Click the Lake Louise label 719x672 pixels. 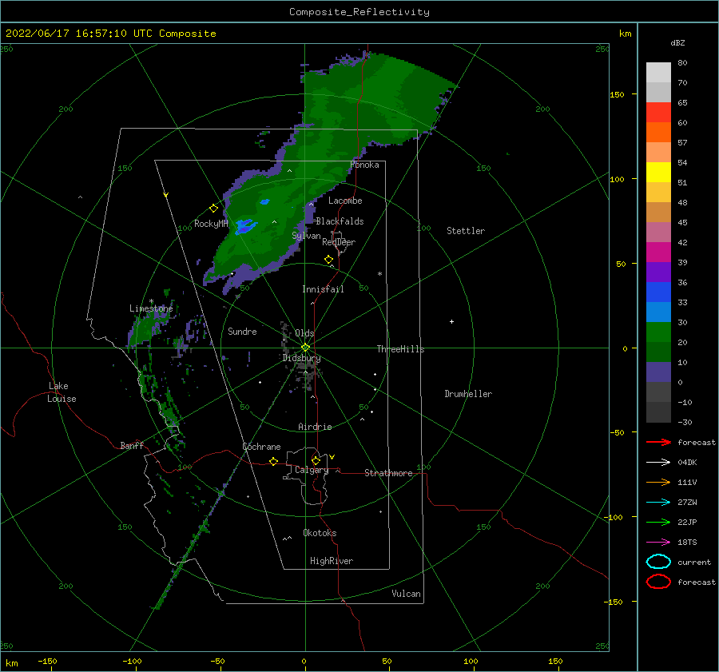(x=62, y=392)
